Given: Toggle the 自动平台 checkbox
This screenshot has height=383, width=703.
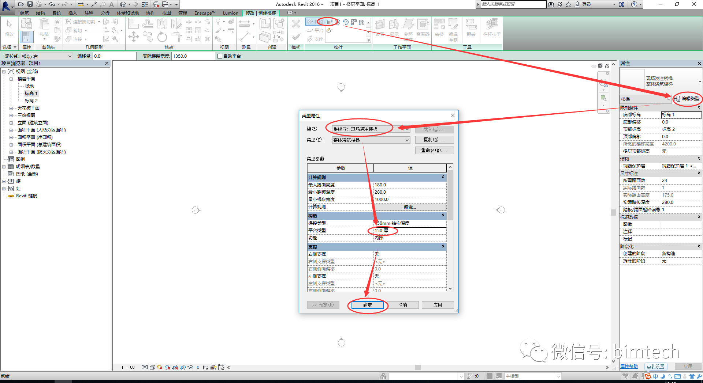Looking at the screenshot, I should click(x=220, y=56).
